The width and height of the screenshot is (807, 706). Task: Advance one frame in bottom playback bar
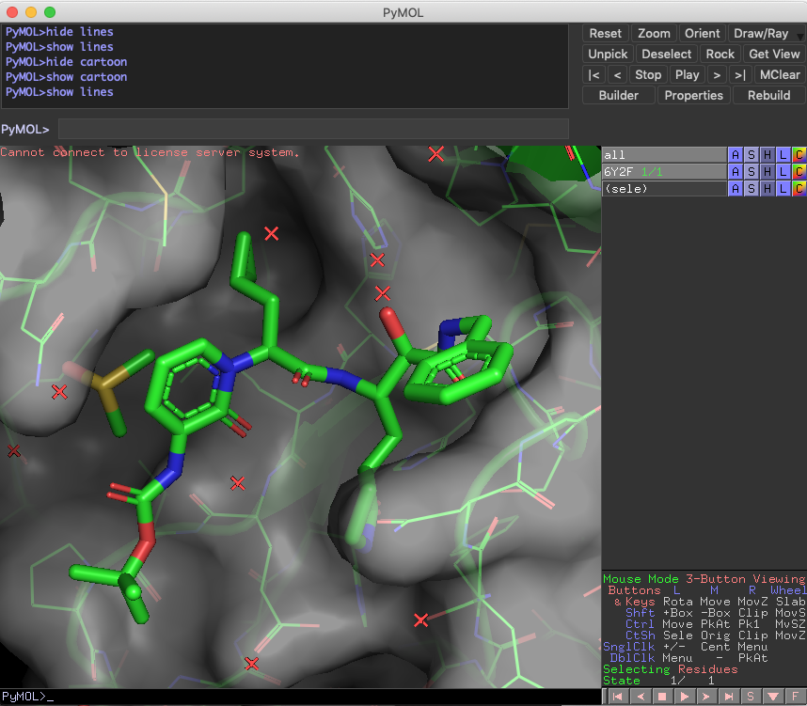tap(706, 697)
